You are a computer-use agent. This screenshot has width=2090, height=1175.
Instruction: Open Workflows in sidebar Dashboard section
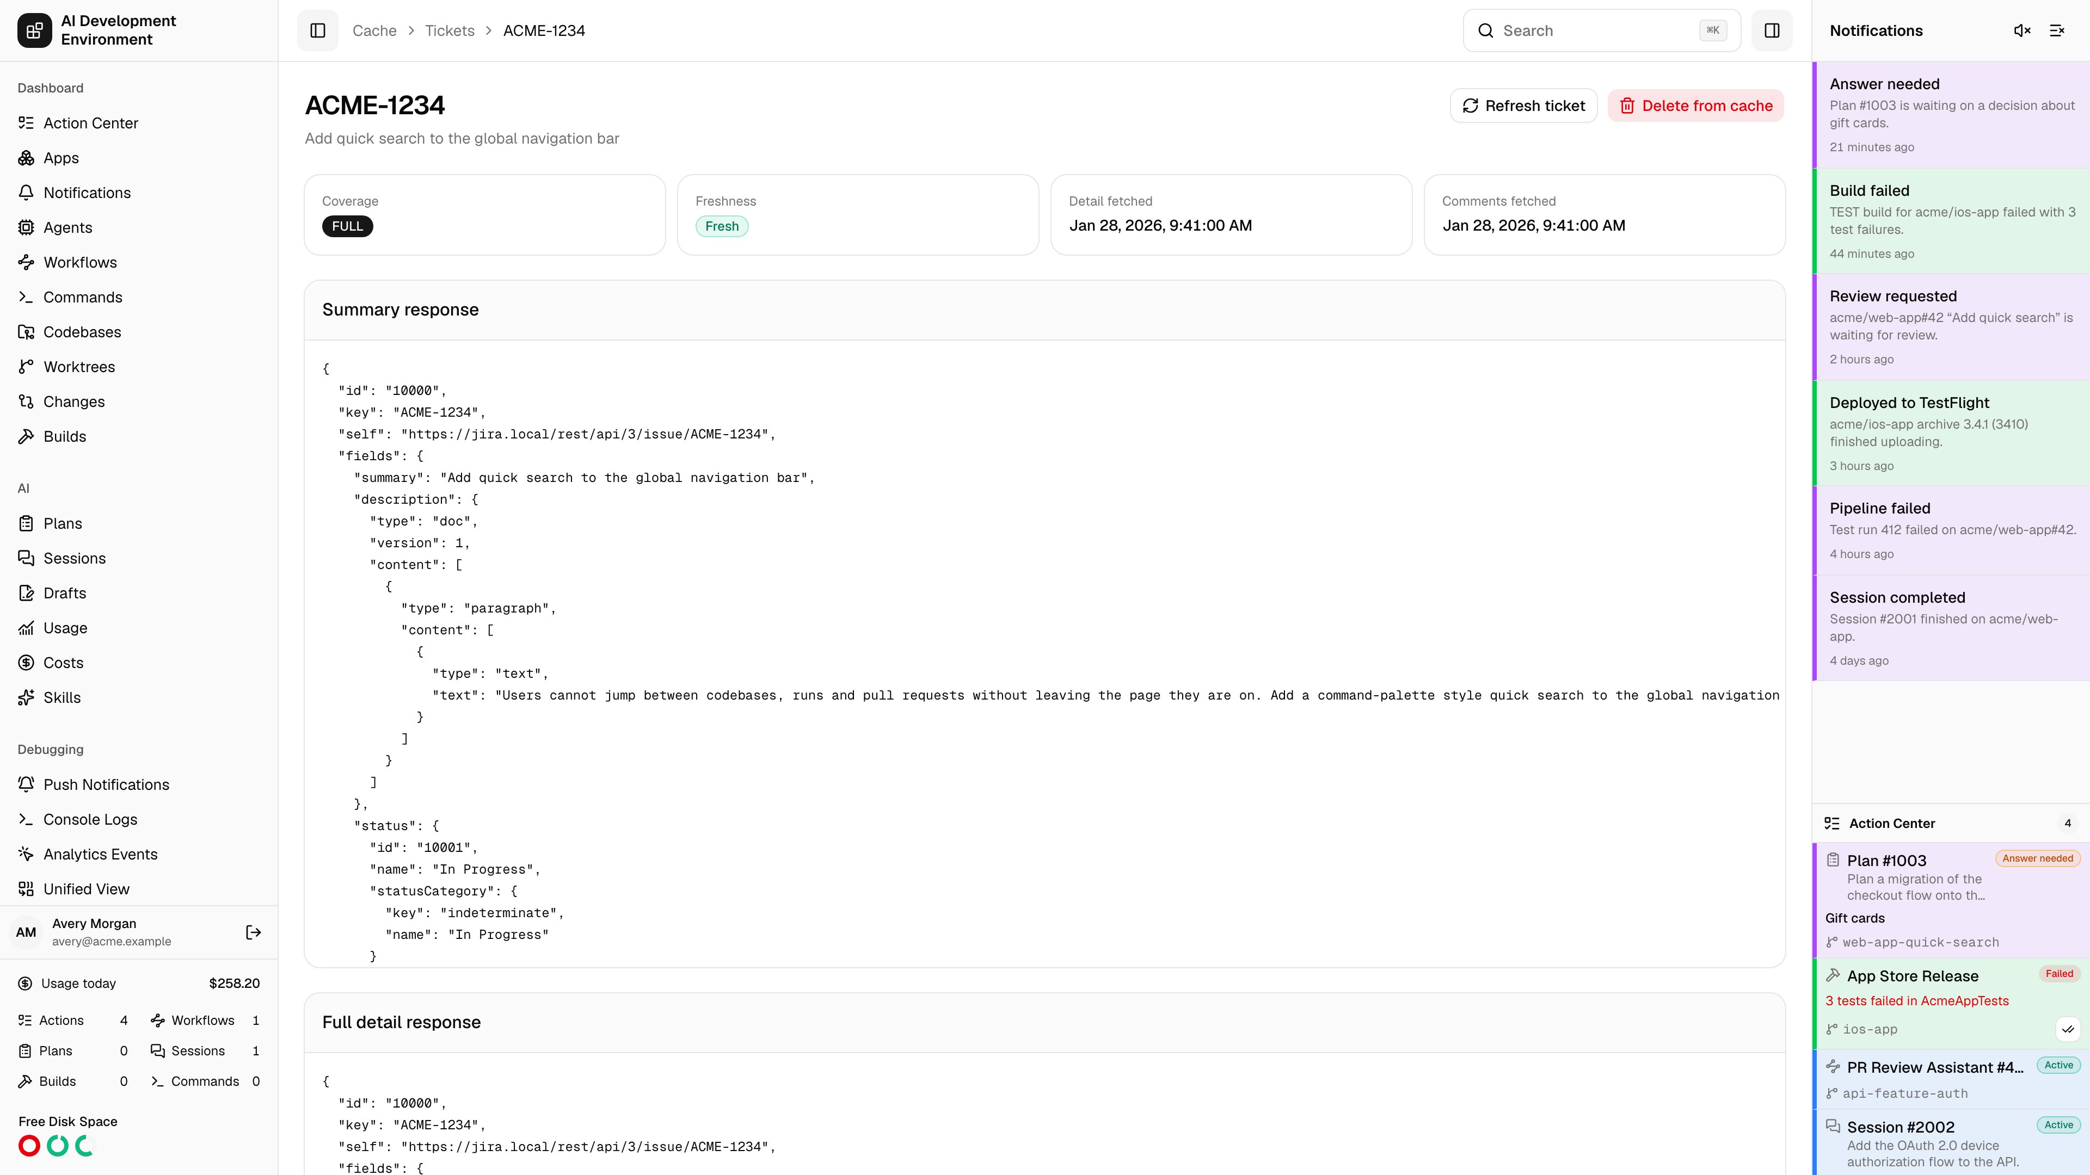pyautogui.click(x=139, y=263)
